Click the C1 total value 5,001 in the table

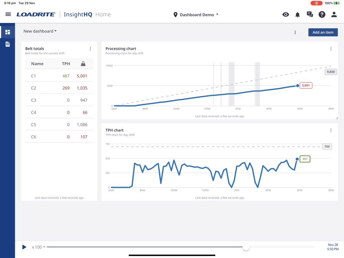point(82,76)
